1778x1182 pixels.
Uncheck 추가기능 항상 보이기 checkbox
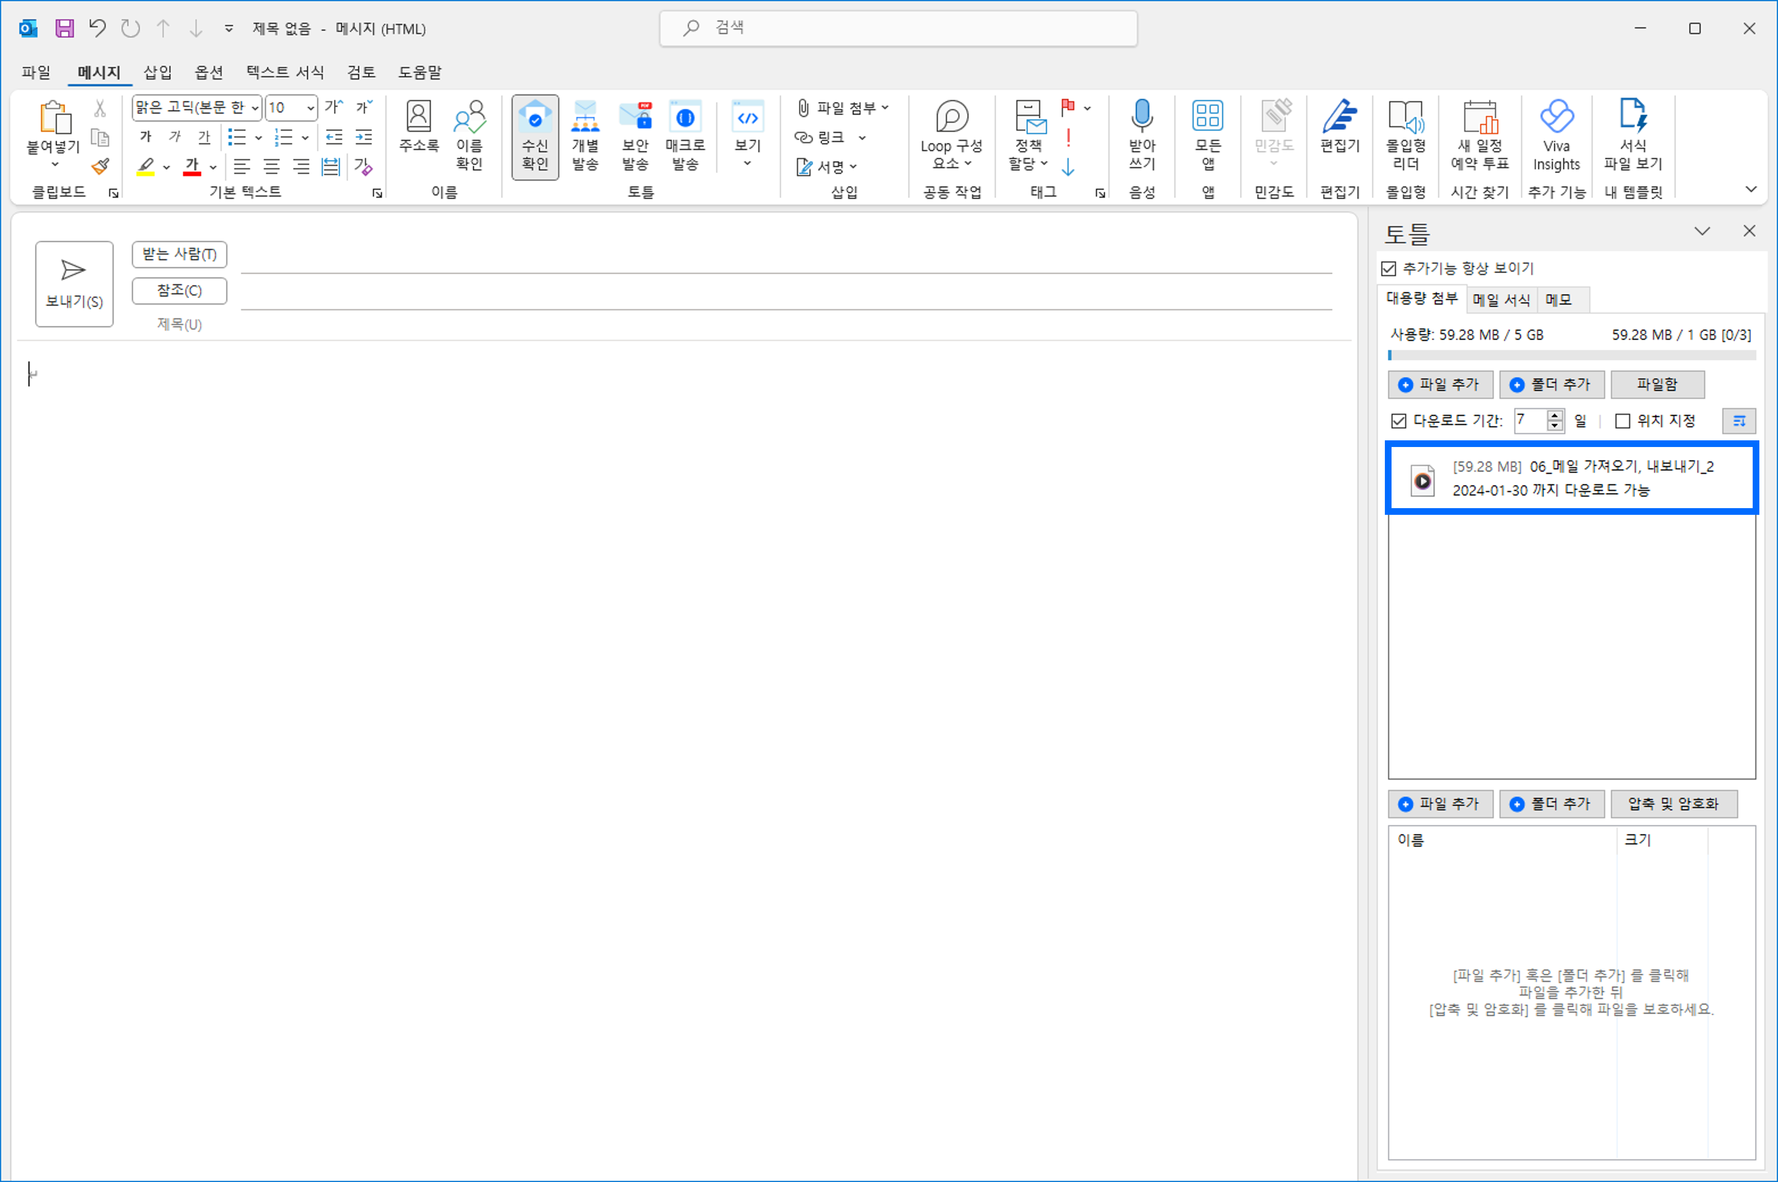click(1389, 269)
